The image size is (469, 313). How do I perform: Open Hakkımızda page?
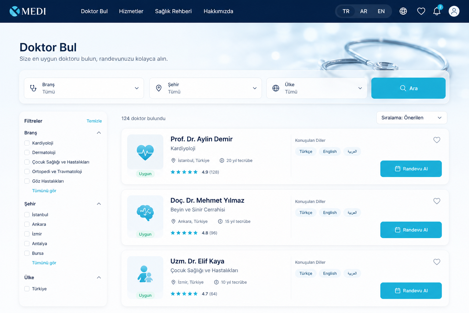pos(218,11)
